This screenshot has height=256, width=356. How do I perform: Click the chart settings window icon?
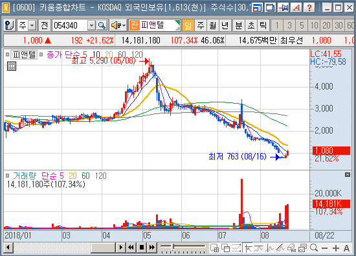[x=303, y=248]
